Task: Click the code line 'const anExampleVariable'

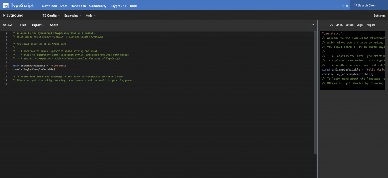Action: (x=40, y=66)
